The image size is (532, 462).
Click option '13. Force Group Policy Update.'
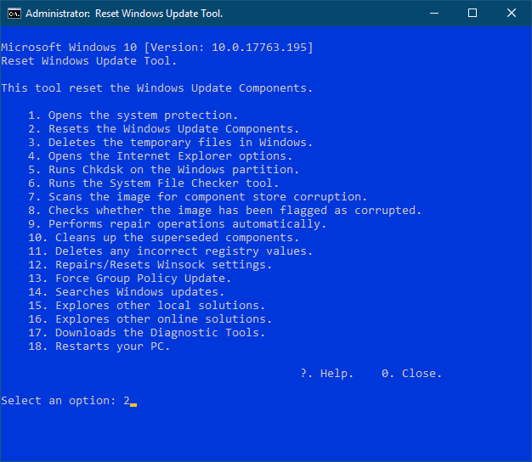click(130, 279)
